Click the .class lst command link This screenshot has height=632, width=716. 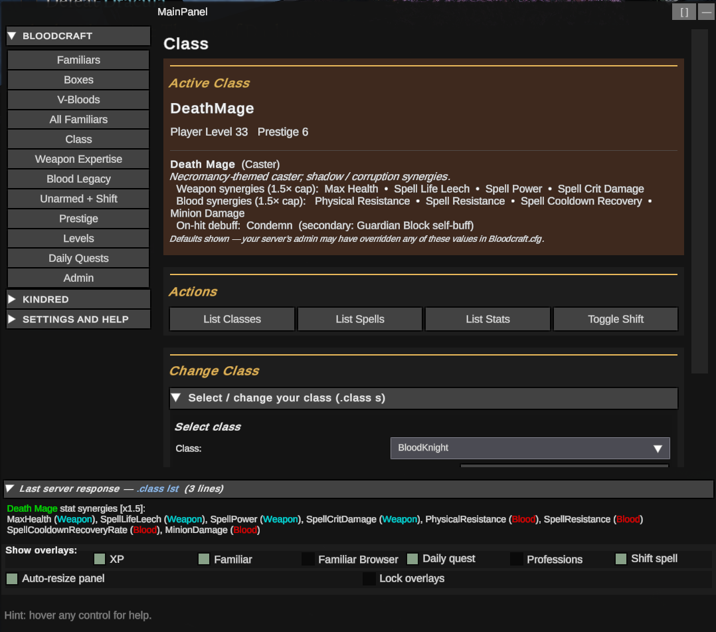click(x=157, y=489)
